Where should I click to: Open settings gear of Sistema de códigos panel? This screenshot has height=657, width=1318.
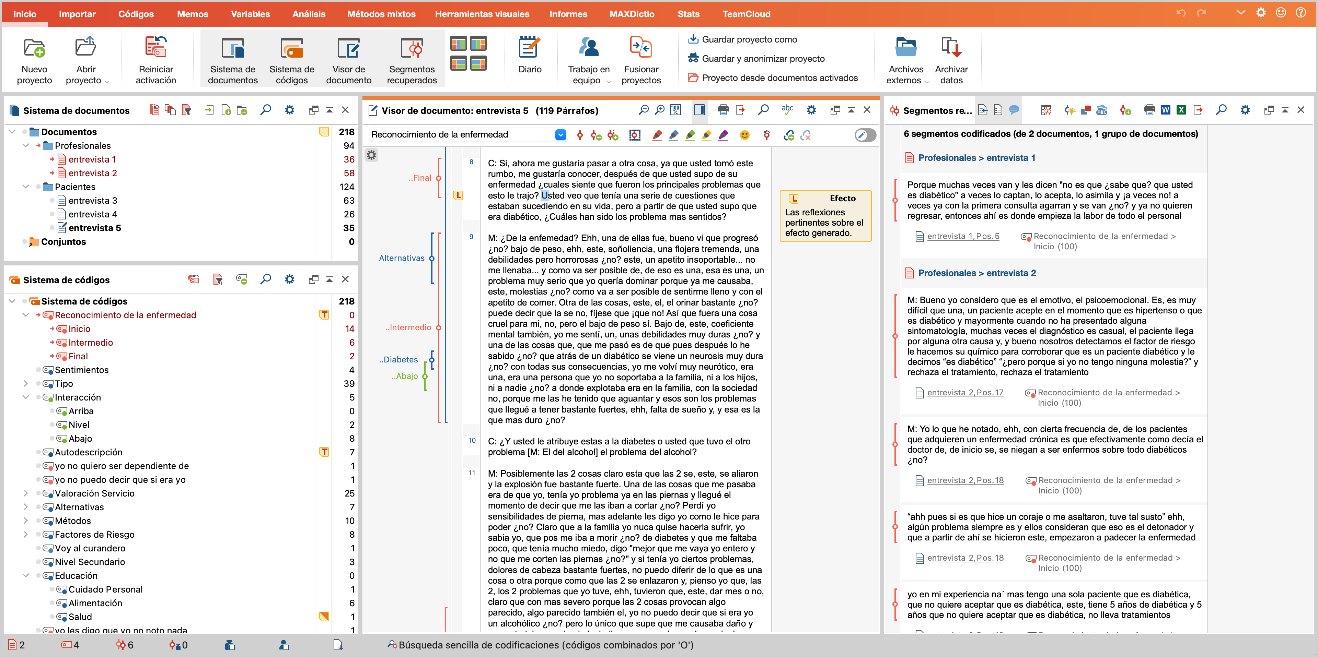tap(290, 279)
